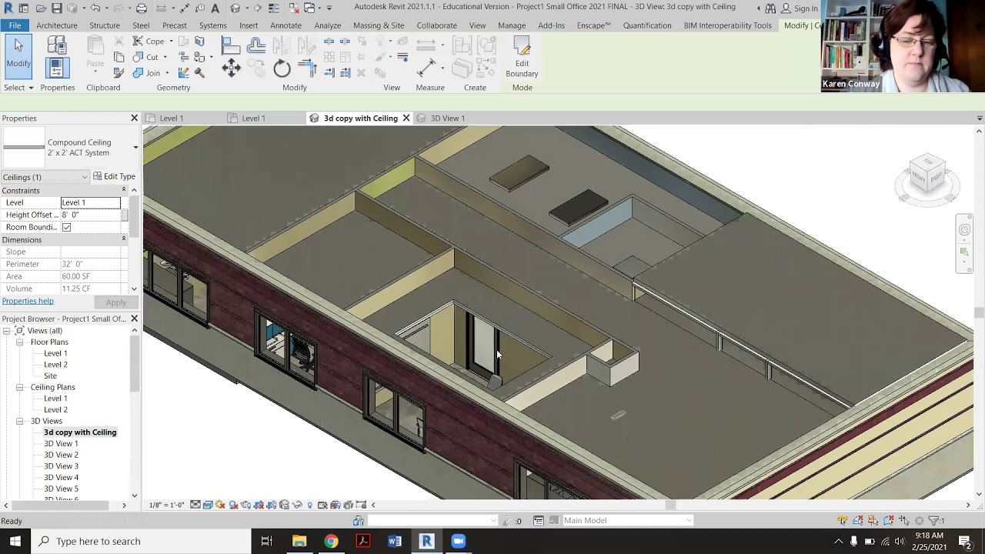Click the Edit Boundary tool
985x554 pixels.
(522, 58)
